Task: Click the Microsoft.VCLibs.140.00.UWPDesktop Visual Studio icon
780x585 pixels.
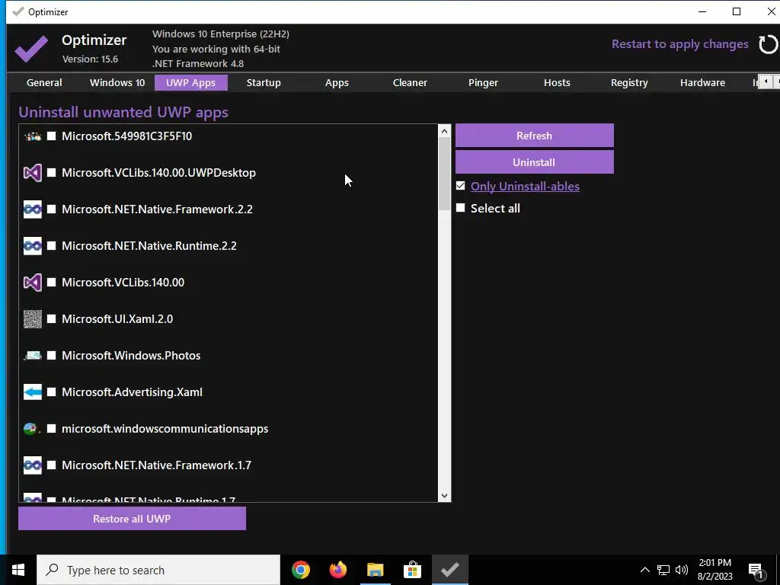Action: tap(33, 173)
